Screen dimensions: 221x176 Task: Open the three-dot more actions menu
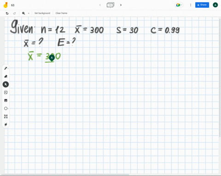tap(191, 5)
